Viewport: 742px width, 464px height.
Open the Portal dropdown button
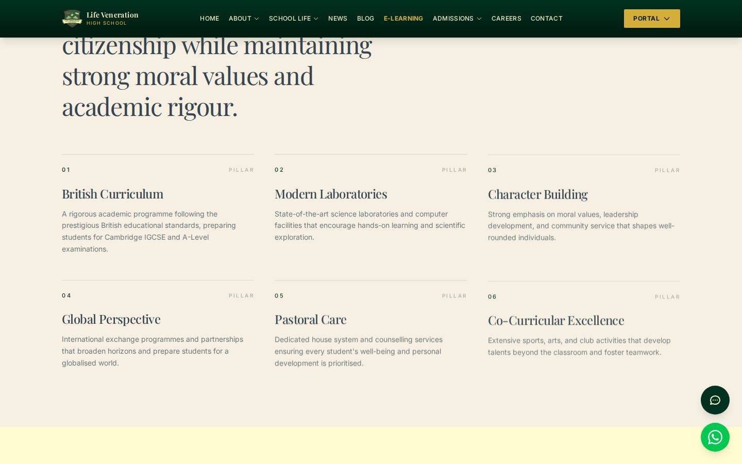[652, 19]
